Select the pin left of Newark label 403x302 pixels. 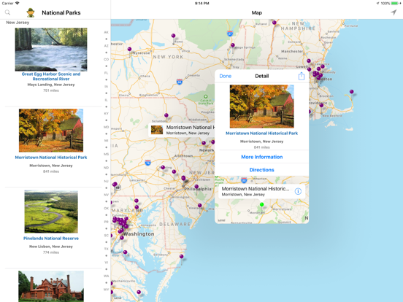(x=204, y=143)
